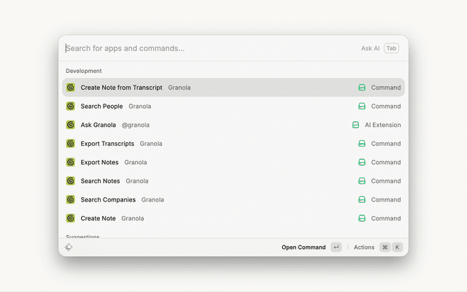Select the Search People command
This screenshot has height=292, width=467.
(101, 107)
